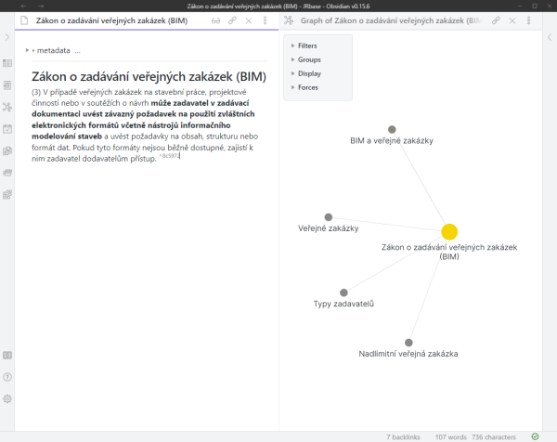Screen dimensions: 557x442
Task: Open settings gear in left ribbon
Action: [x=7, y=398]
